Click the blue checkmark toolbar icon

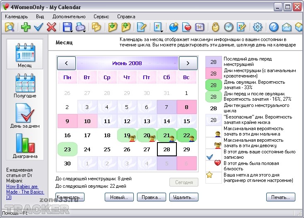click(x=39, y=27)
